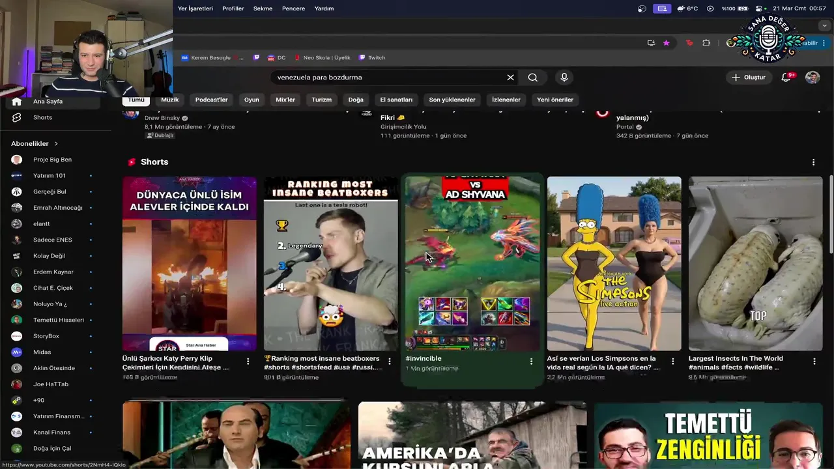Open the Temettü Zenginliği video thumbnail
Image resolution: width=834 pixels, height=469 pixels.
[x=708, y=435]
